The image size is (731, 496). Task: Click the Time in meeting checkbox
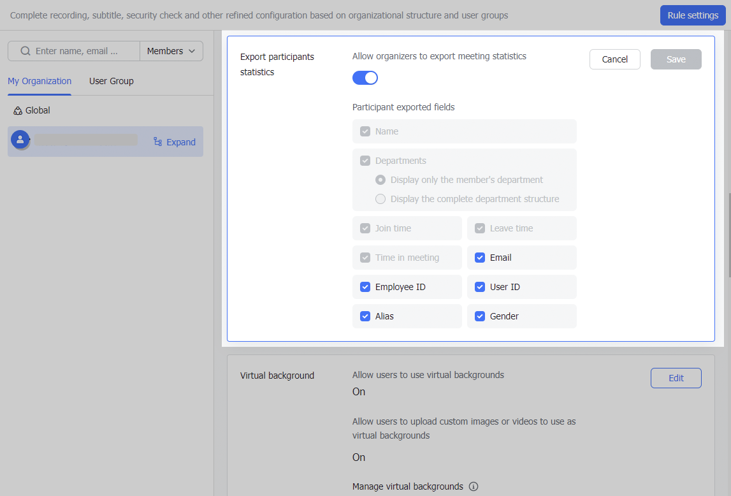click(365, 258)
